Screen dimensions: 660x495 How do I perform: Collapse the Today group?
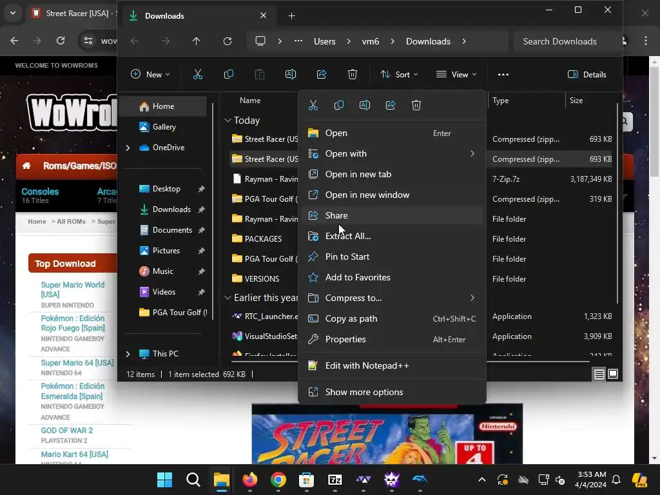228,121
